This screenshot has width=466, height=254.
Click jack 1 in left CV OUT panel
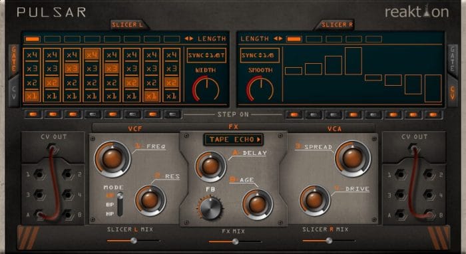click(x=39, y=174)
